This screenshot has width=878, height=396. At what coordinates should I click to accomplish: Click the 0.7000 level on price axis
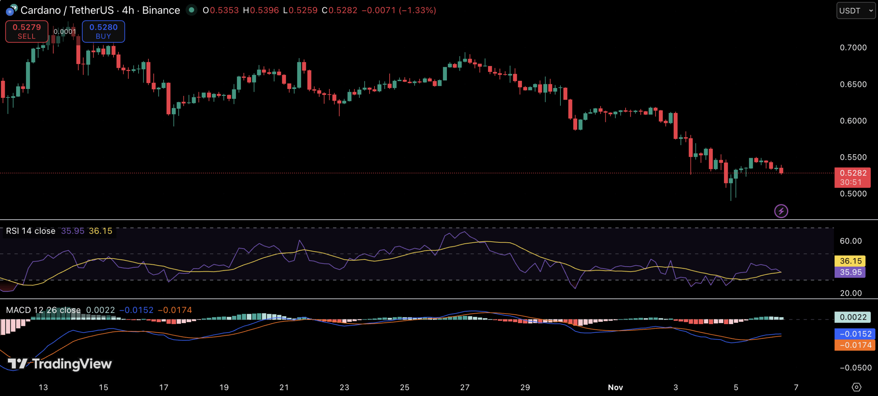(x=853, y=48)
